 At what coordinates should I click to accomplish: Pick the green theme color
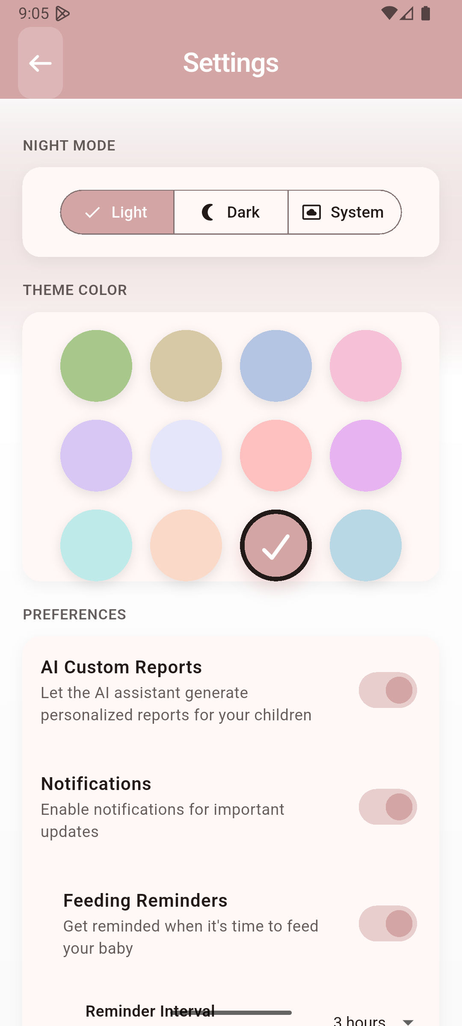(x=96, y=366)
